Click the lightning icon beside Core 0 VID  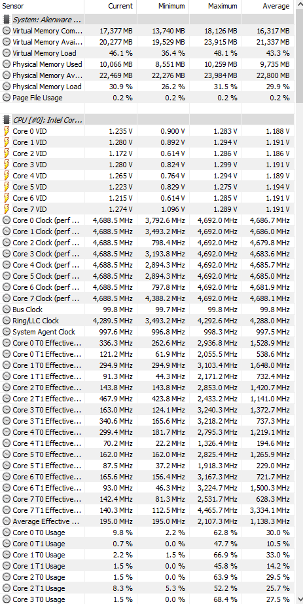click(6, 131)
